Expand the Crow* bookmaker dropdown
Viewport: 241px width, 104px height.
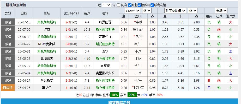(x=132, y=11)
